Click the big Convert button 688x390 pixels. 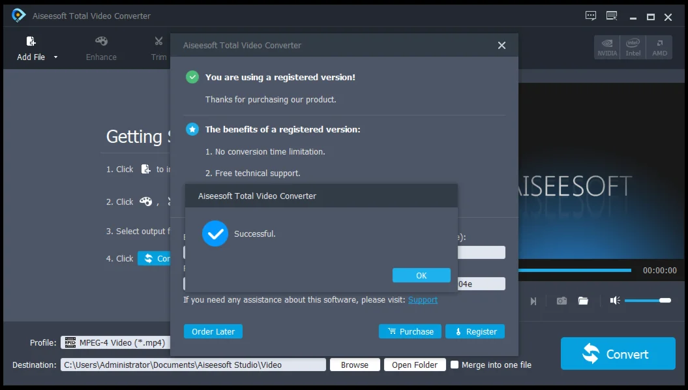click(618, 353)
